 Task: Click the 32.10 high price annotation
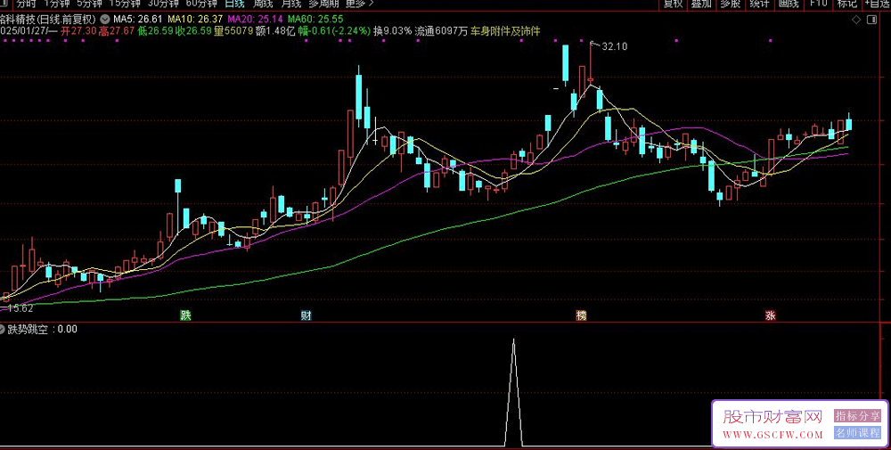[614, 46]
